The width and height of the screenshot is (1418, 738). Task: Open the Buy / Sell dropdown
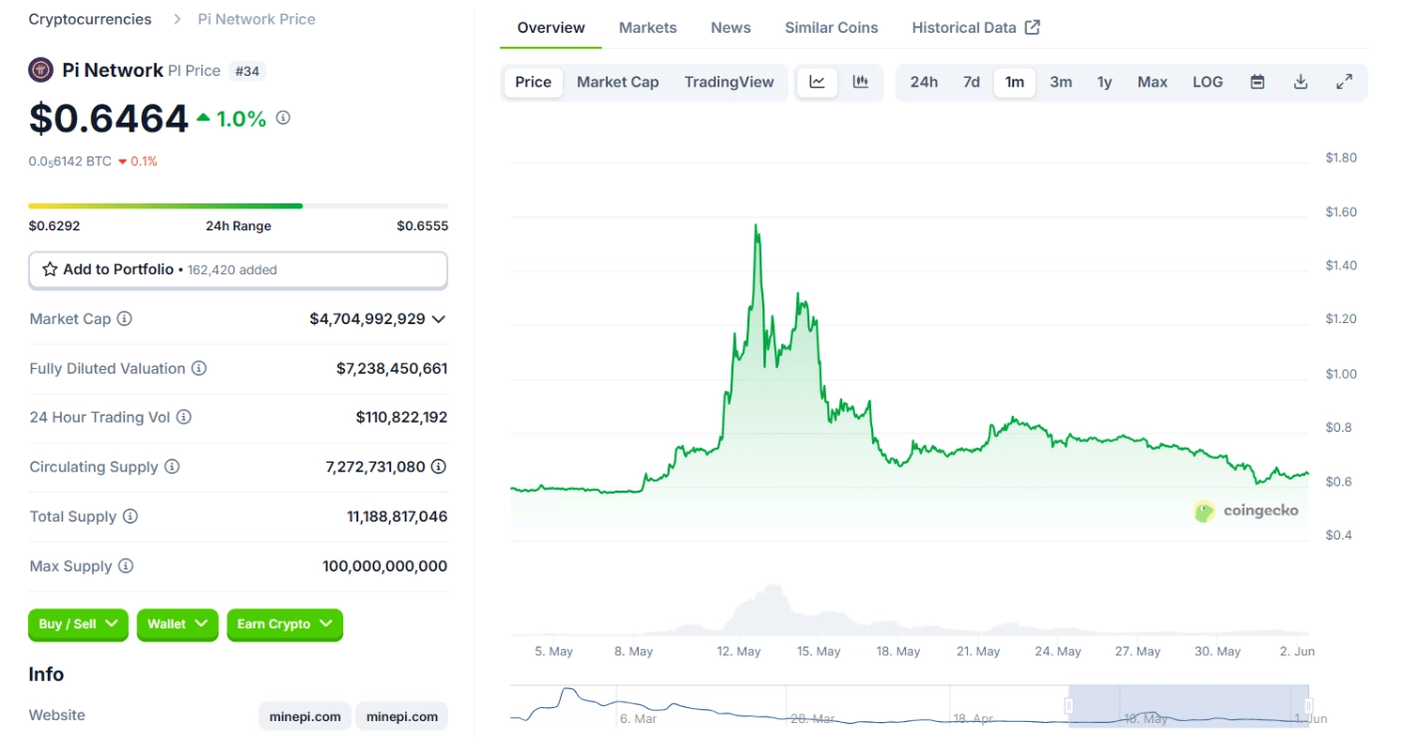pos(78,624)
